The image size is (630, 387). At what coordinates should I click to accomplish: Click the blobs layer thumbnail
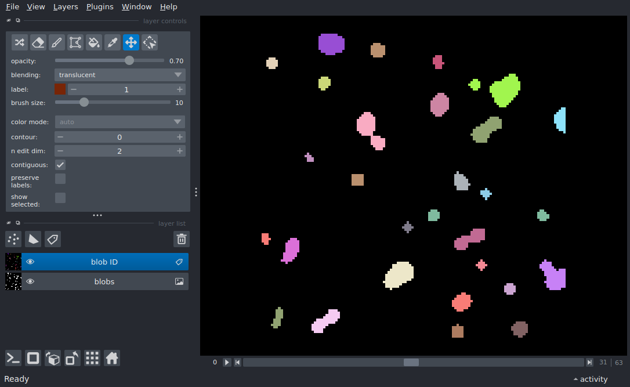pyautogui.click(x=13, y=282)
